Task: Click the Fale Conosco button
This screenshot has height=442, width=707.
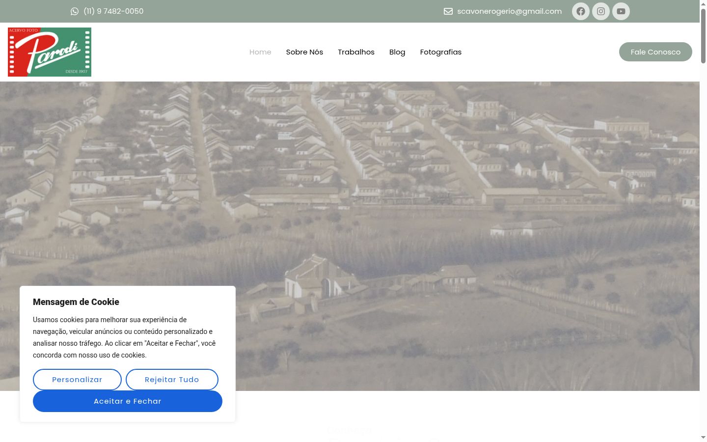Action: pyautogui.click(x=655, y=52)
